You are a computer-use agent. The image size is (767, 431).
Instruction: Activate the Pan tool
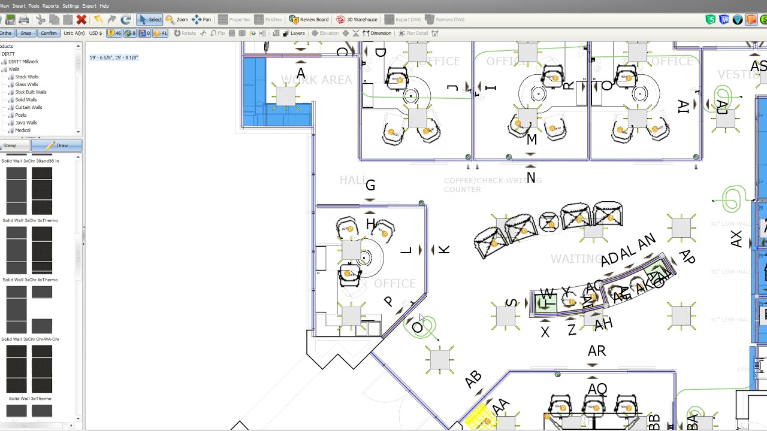tap(201, 20)
